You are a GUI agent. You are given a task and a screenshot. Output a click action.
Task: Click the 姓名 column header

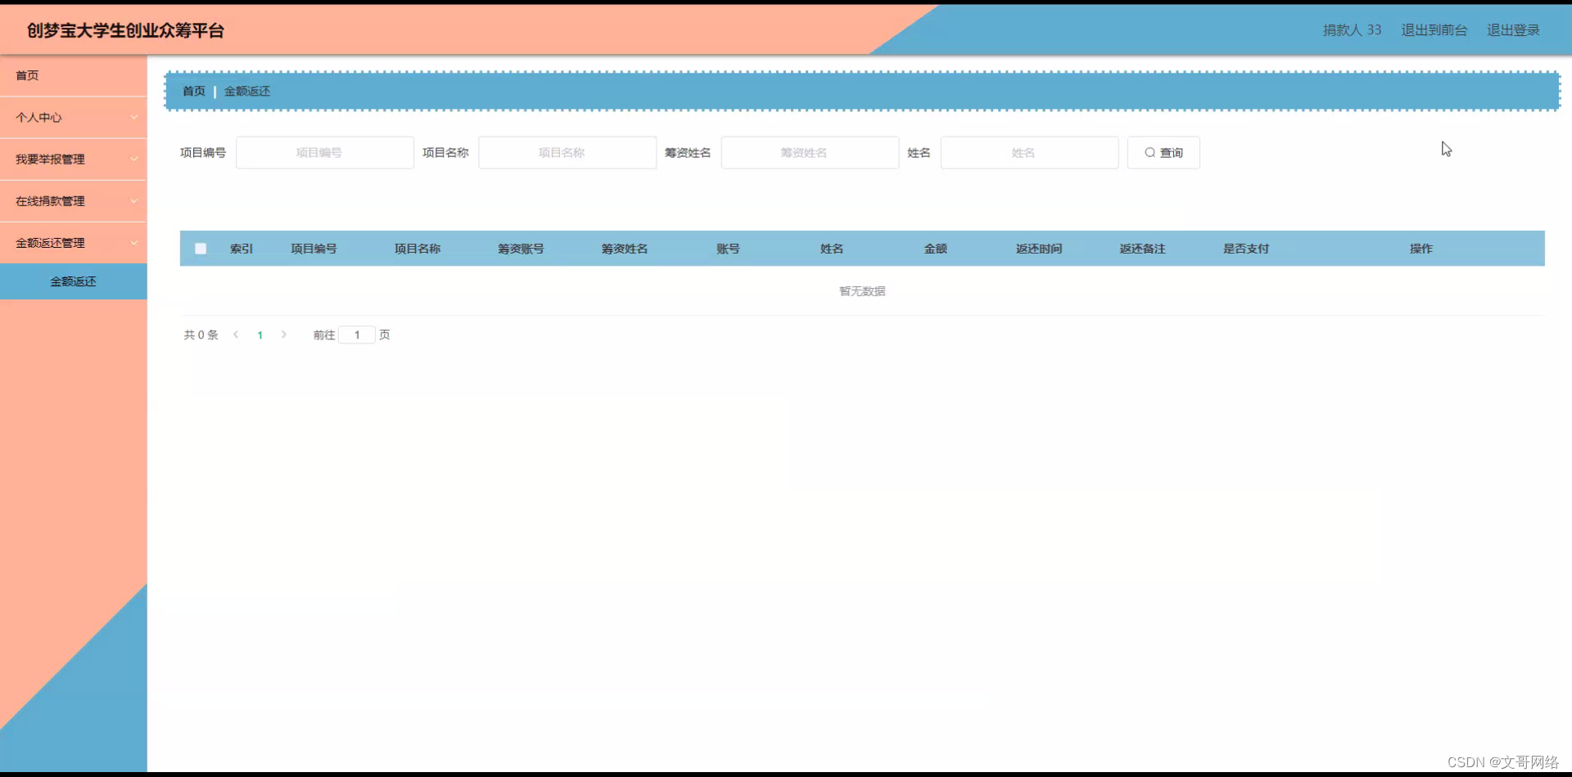(x=832, y=249)
